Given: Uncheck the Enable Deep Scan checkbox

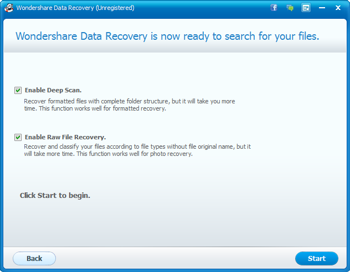Looking at the screenshot, I should coord(18,90).
